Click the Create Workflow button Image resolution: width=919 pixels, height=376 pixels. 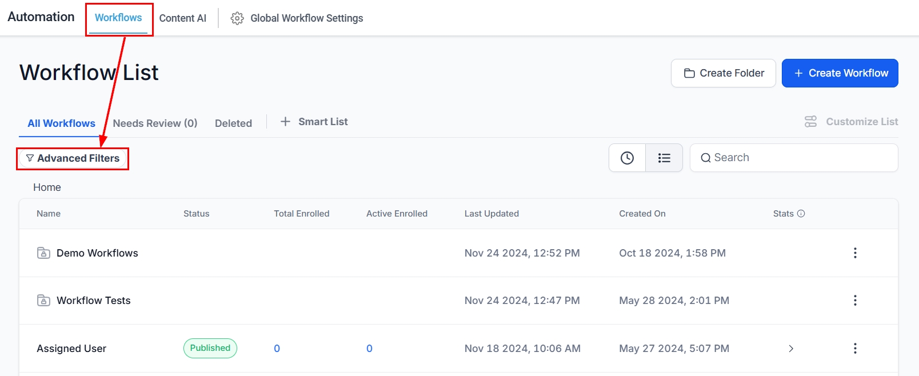[x=840, y=73]
